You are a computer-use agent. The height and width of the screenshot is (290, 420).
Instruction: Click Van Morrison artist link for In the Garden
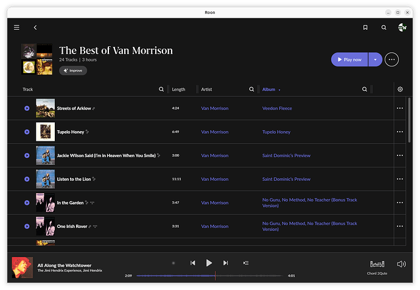click(x=215, y=203)
